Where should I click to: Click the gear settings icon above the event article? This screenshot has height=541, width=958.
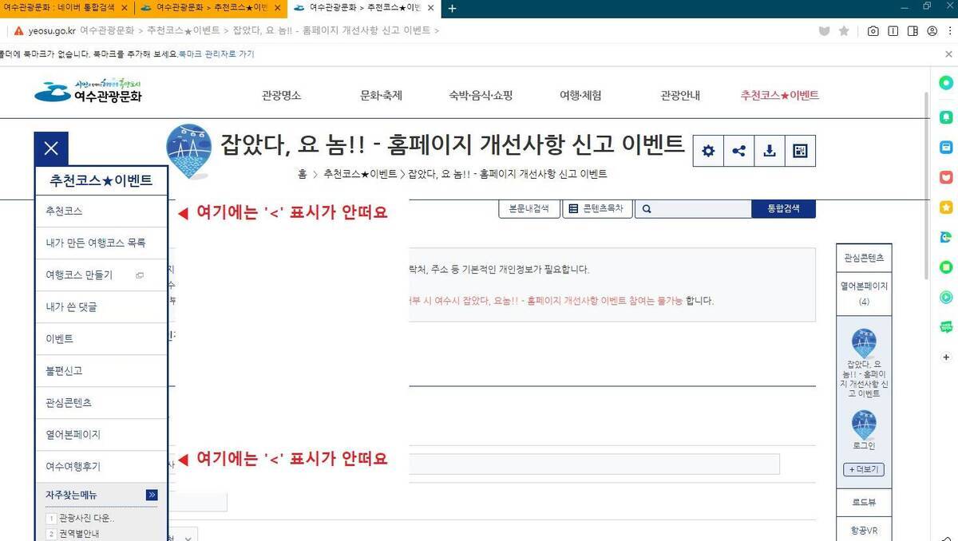pos(707,150)
